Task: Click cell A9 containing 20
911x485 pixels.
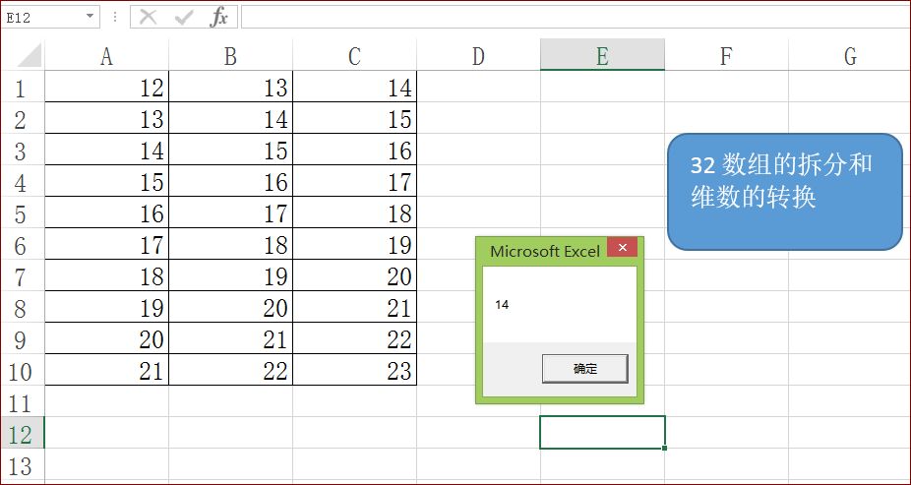Action: pyautogui.click(x=106, y=338)
